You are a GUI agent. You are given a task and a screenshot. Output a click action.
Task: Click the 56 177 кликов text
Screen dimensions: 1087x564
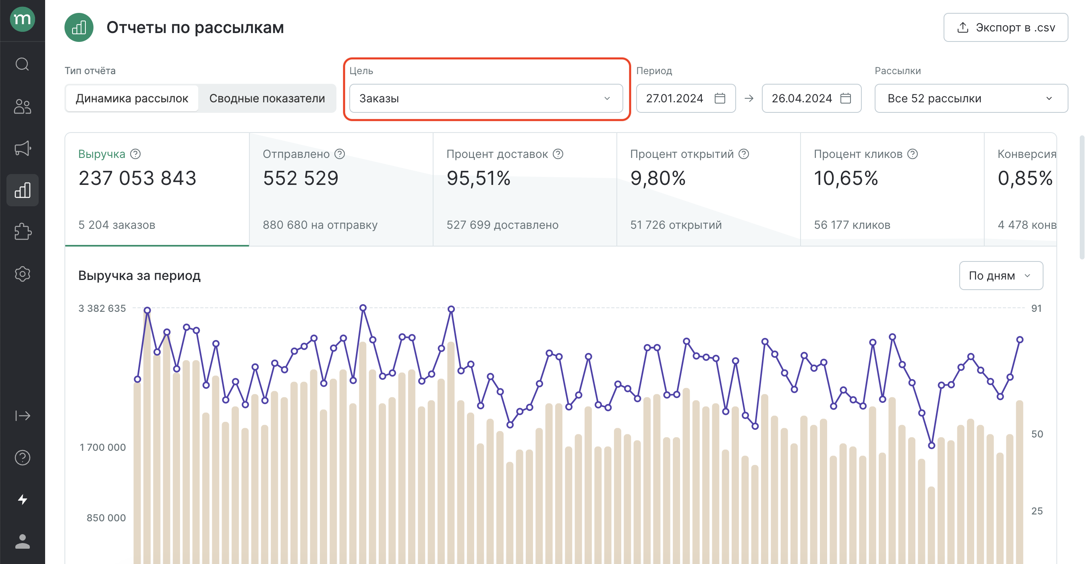point(852,225)
